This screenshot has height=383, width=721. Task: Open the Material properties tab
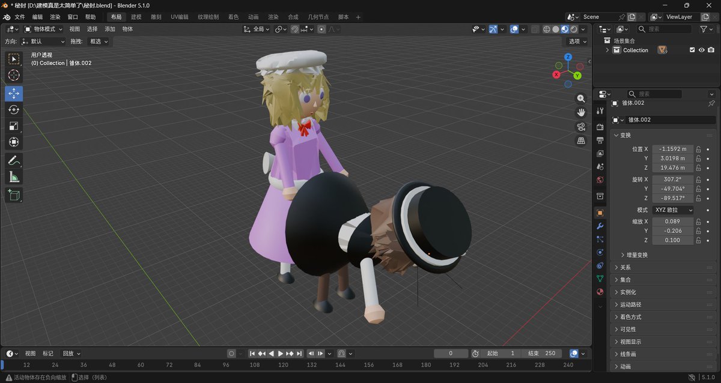[600, 292]
